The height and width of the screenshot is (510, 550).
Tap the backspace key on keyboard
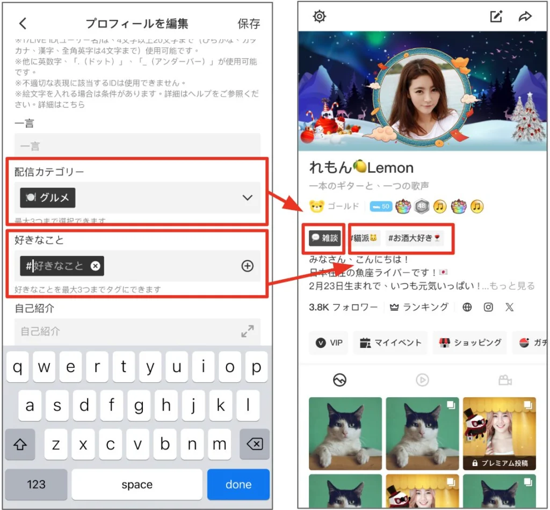[x=255, y=444]
